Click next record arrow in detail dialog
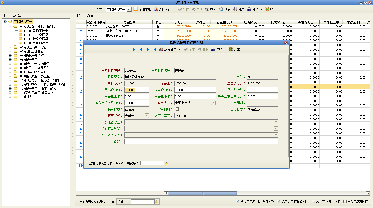 (x=148, y=49)
